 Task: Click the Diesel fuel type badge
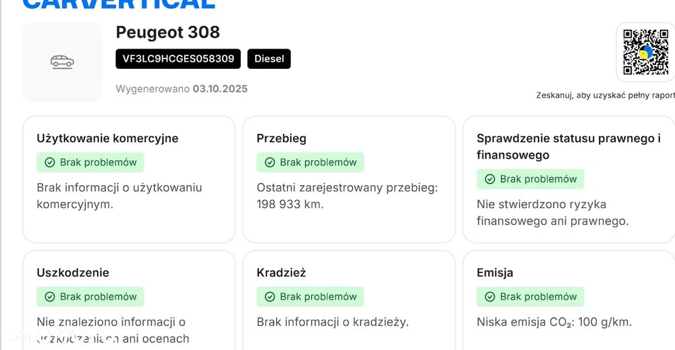click(x=269, y=59)
